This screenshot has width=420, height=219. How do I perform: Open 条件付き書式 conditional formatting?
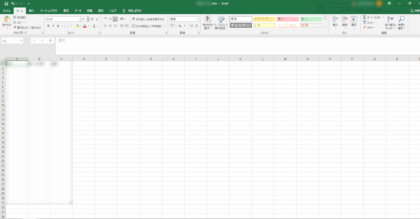point(208,20)
